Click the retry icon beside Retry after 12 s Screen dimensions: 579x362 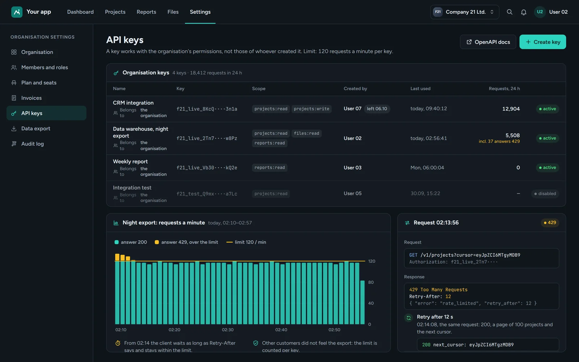(409, 318)
